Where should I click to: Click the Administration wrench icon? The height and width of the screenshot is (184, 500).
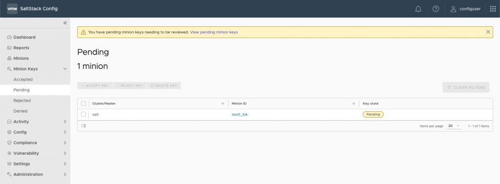coord(9,174)
